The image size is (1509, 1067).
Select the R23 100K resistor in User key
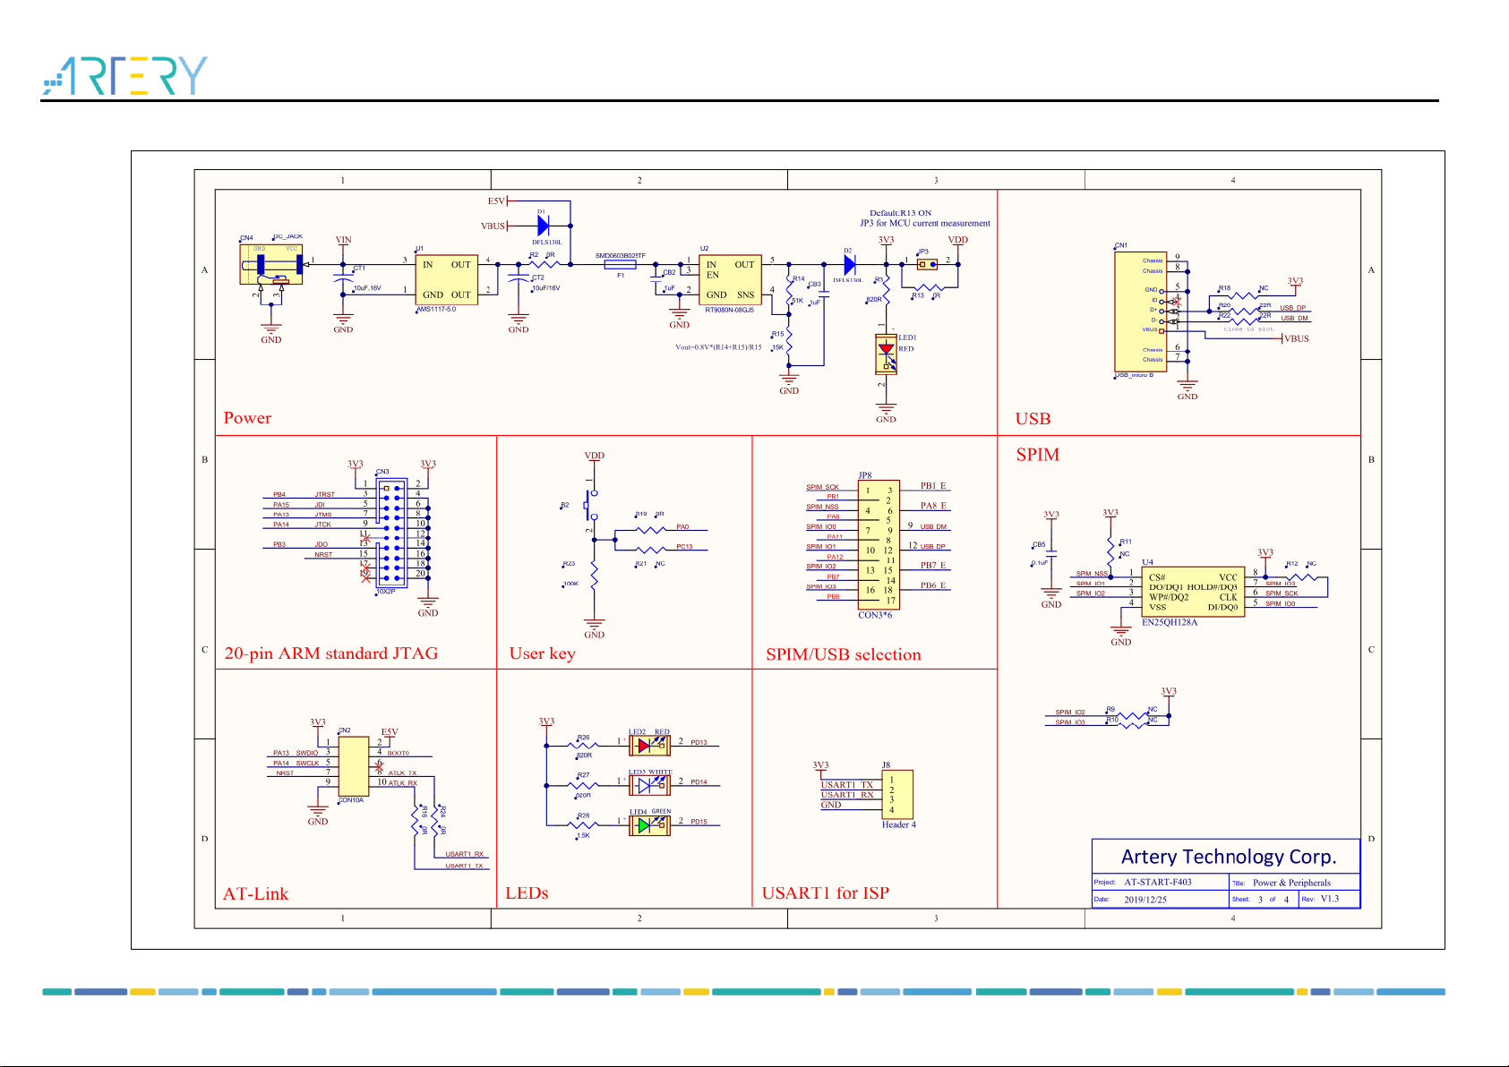point(594,575)
